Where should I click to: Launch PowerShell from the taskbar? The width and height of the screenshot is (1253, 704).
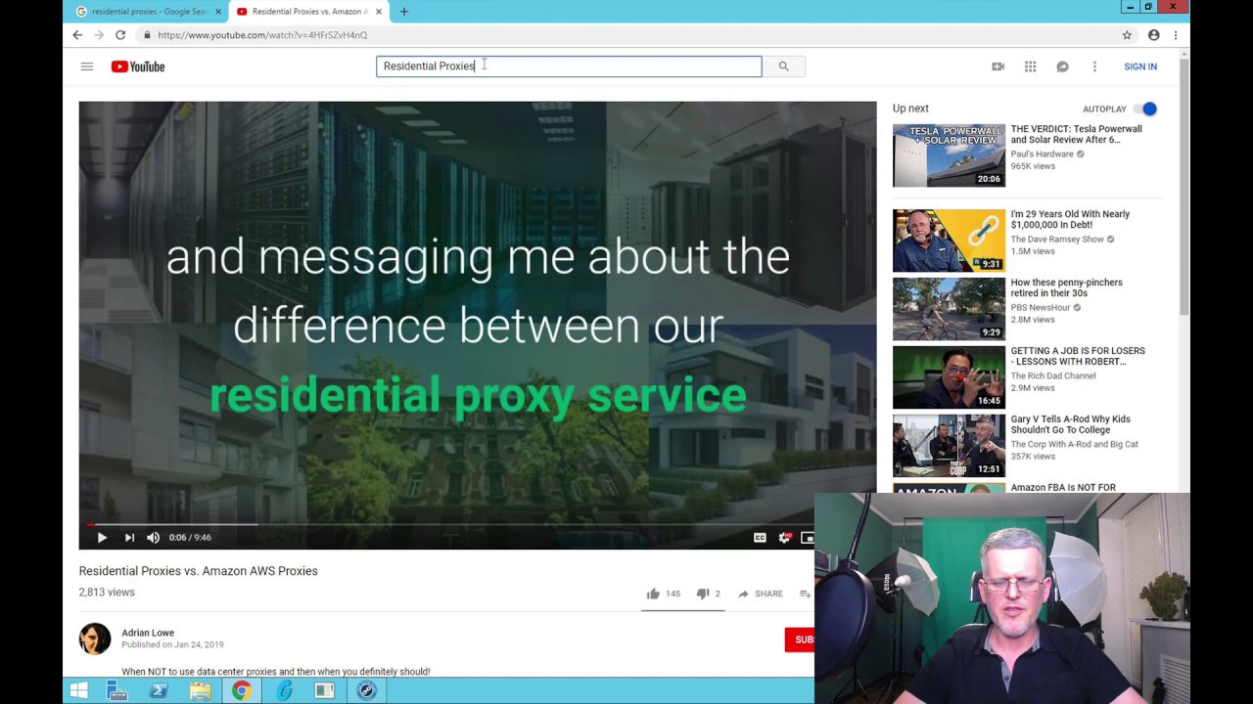[x=159, y=691]
